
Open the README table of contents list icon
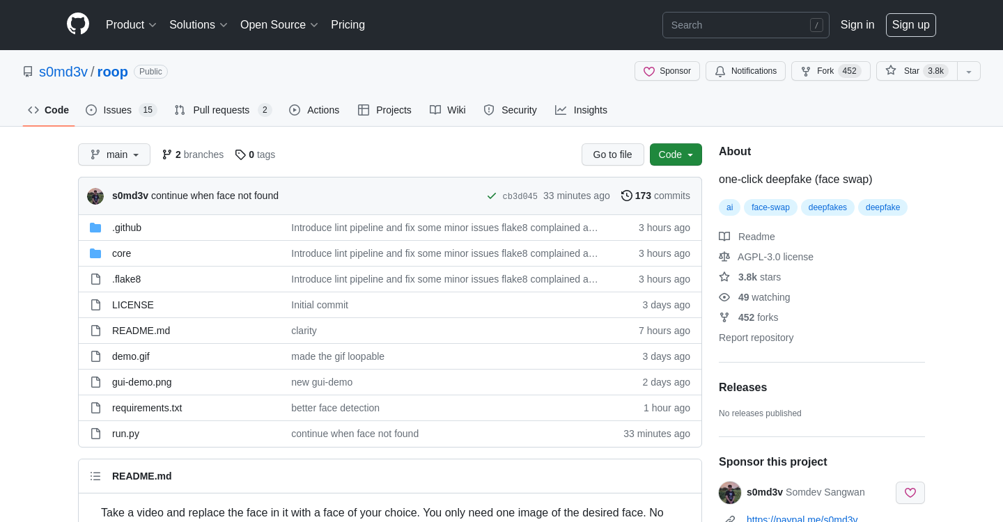point(95,476)
